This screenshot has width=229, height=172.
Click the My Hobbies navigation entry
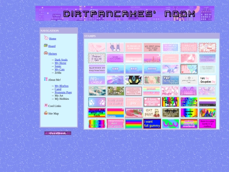point(62,99)
